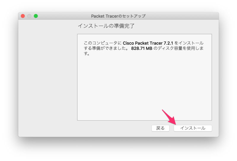
Task: Click the 'Packet Tracerのセットアップ' window title
Action: (x=118, y=16)
